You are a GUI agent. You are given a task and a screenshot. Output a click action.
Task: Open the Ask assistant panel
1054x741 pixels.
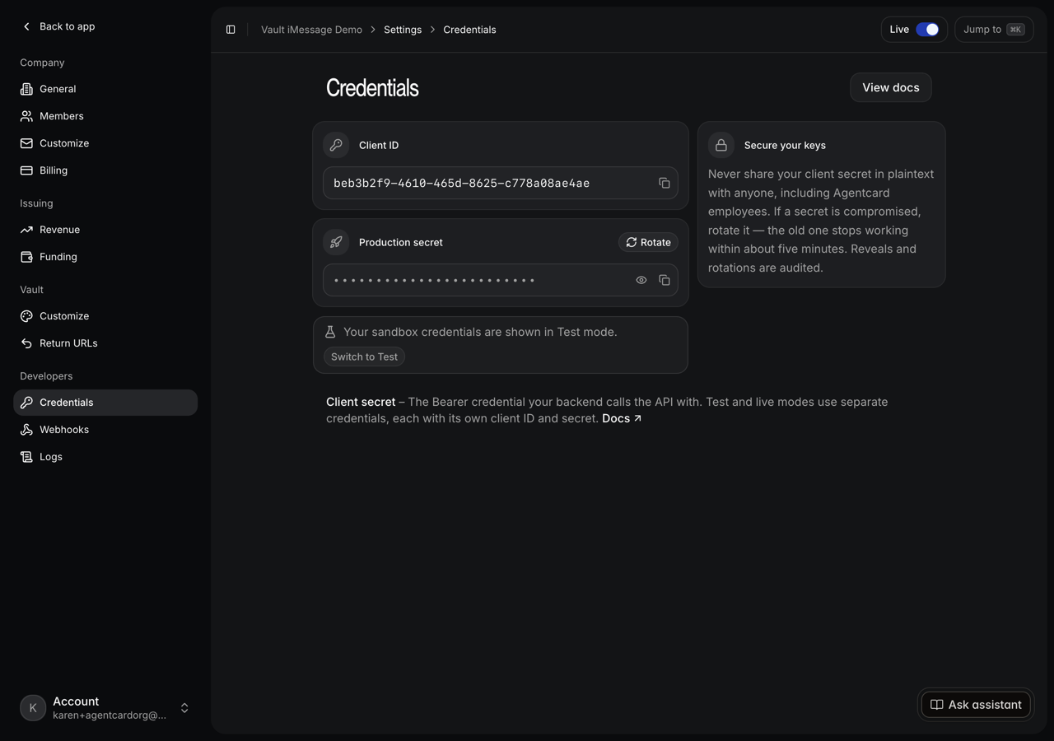[976, 705]
